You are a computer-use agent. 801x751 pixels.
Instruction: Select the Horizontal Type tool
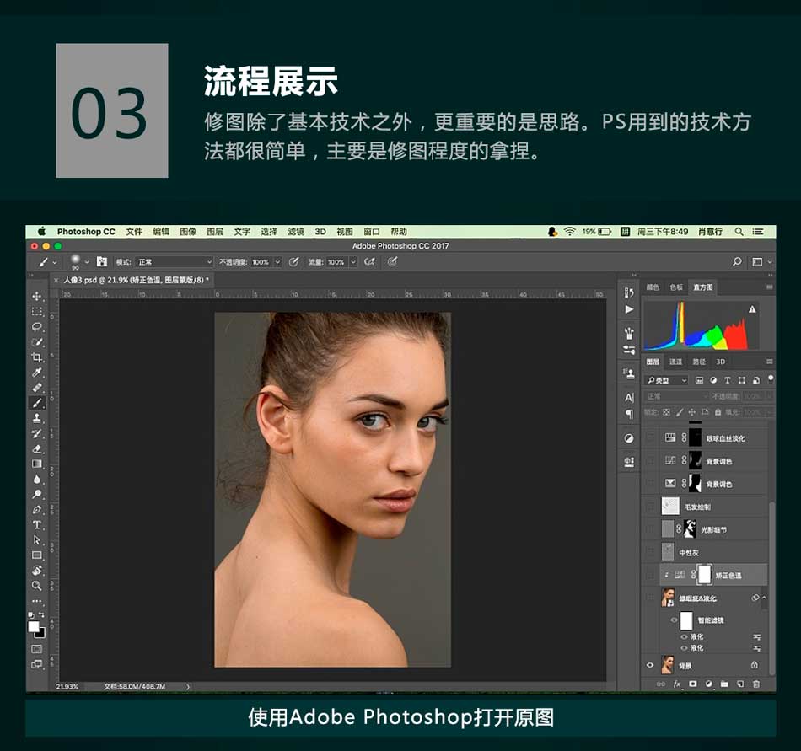37,525
